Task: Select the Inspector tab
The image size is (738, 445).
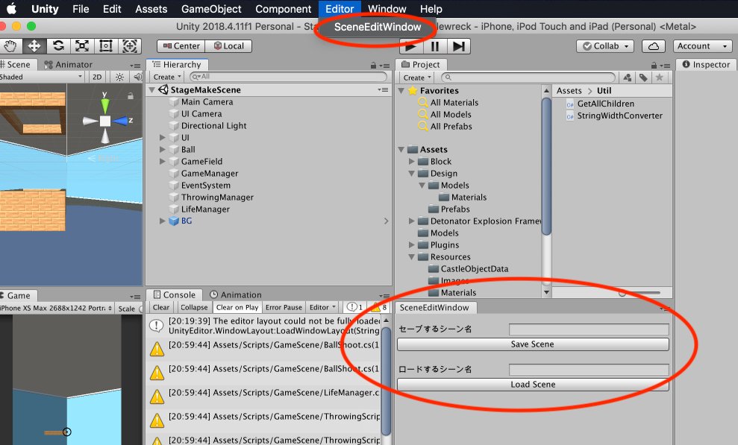Action: point(706,64)
